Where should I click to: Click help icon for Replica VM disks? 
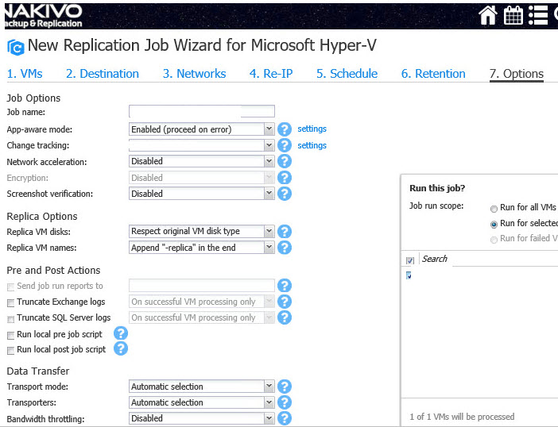(x=285, y=232)
